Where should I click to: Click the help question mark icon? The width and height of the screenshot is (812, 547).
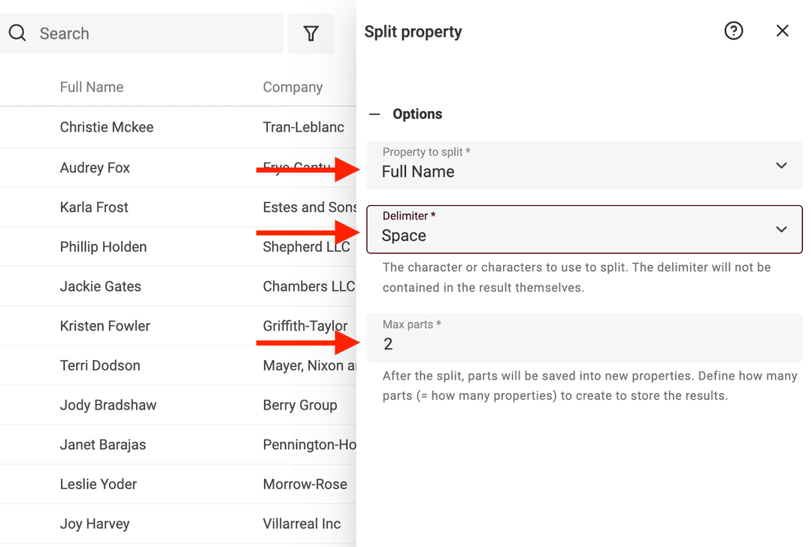tap(734, 31)
